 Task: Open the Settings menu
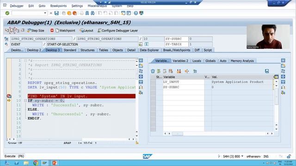pyautogui.click(x=77, y=6)
